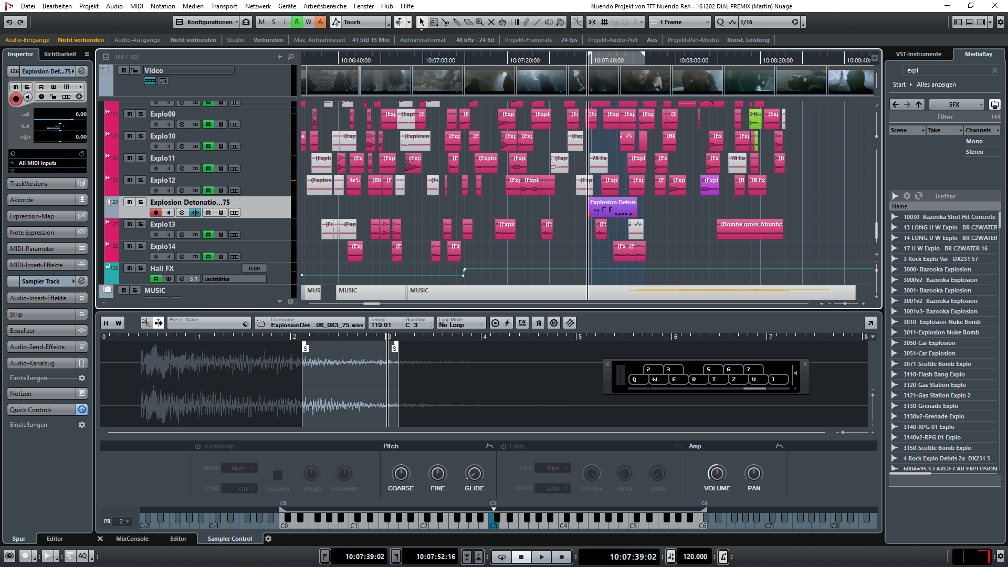Viewport: 1008px width, 567px height.
Task: Turn the COARSE pitch knob
Action: (x=401, y=474)
